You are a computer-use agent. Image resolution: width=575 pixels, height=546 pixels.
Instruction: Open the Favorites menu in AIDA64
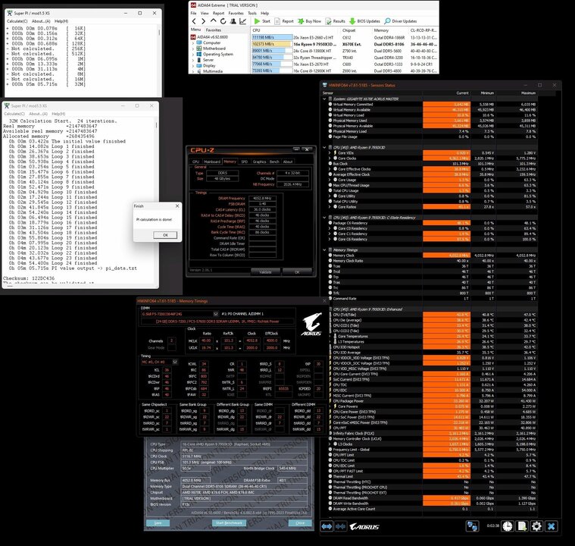[x=236, y=13]
